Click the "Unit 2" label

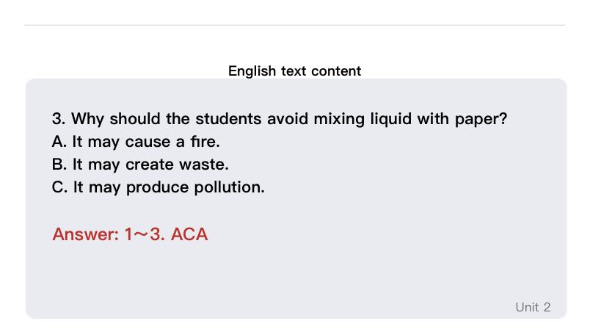tap(533, 307)
